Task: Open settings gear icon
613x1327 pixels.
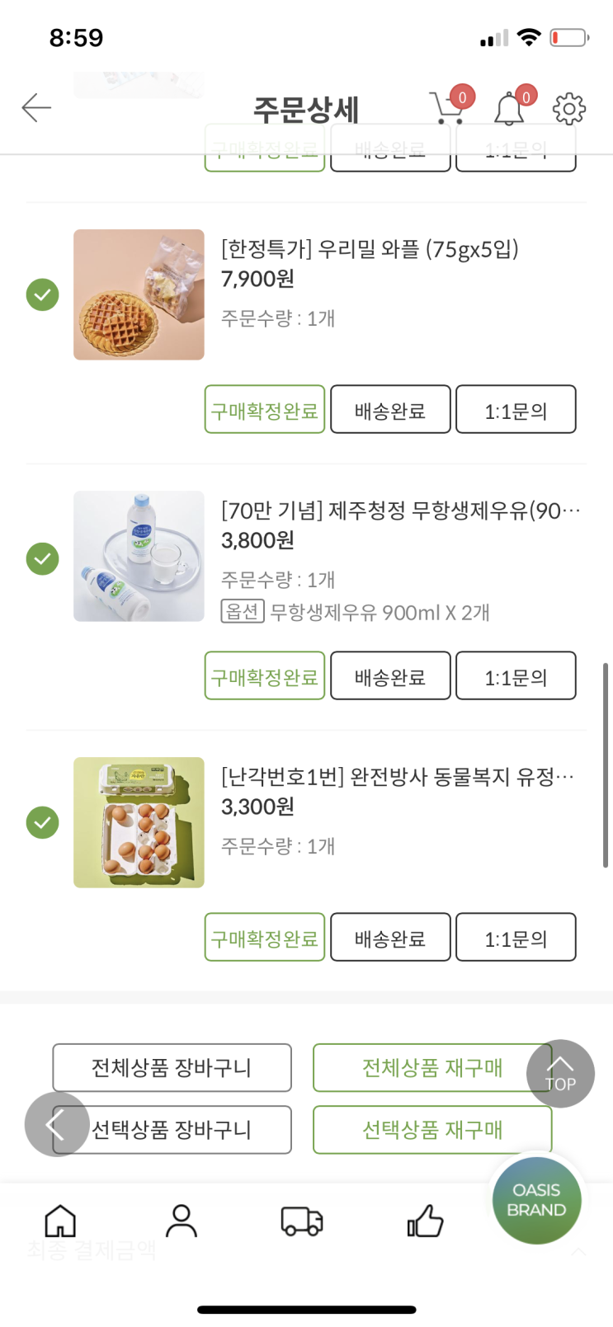Action: coord(569,109)
